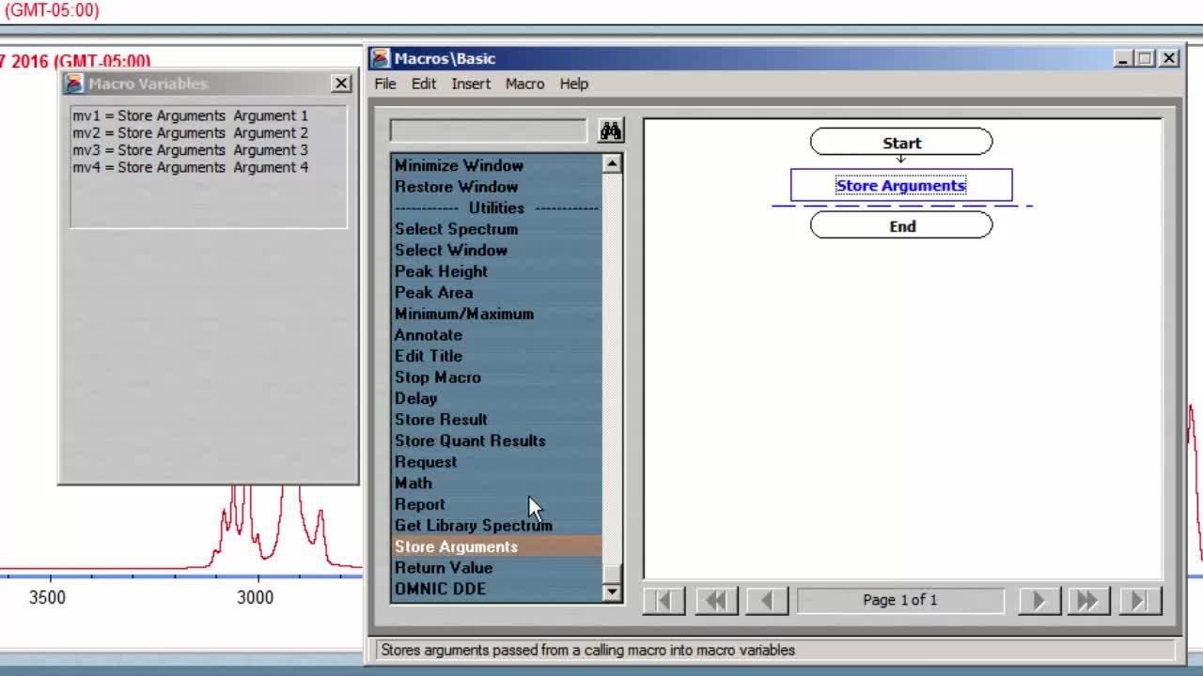Click the fast-forward pages double-arrow button
Image resolution: width=1203 pixels, height=676 pixels.
1087,600
